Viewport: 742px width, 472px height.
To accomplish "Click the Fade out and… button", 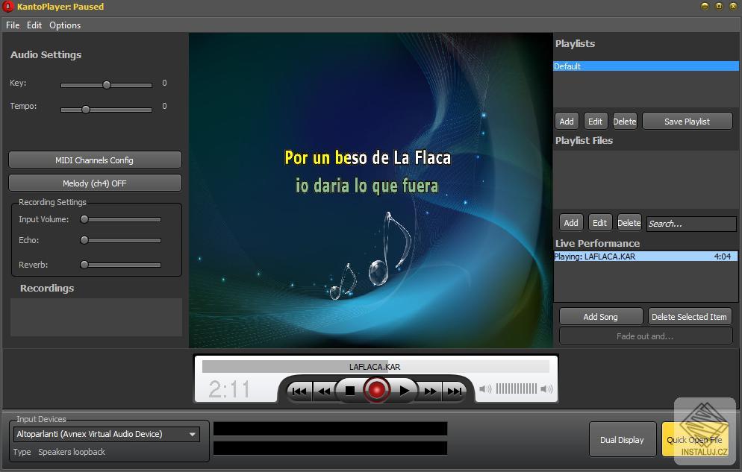I will pos(646,336).
